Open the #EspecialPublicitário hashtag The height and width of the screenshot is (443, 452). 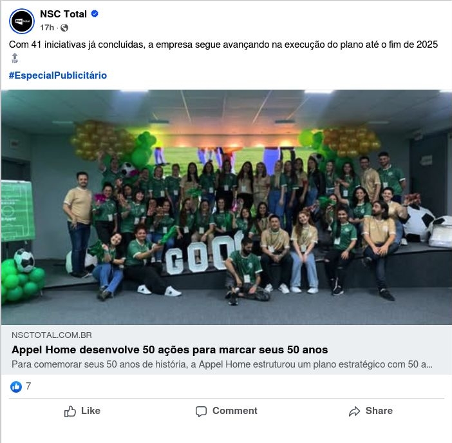coord(58,75)
